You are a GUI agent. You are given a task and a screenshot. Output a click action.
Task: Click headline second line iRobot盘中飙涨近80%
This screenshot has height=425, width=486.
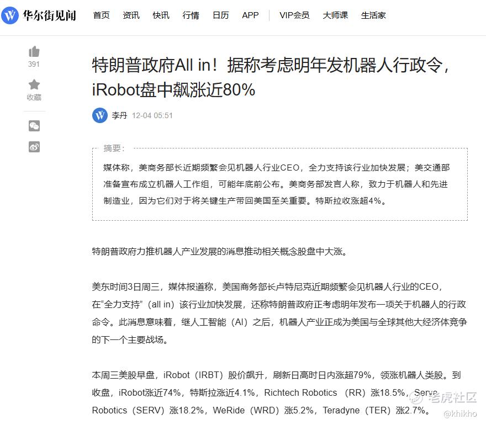(x=173, y=90)
